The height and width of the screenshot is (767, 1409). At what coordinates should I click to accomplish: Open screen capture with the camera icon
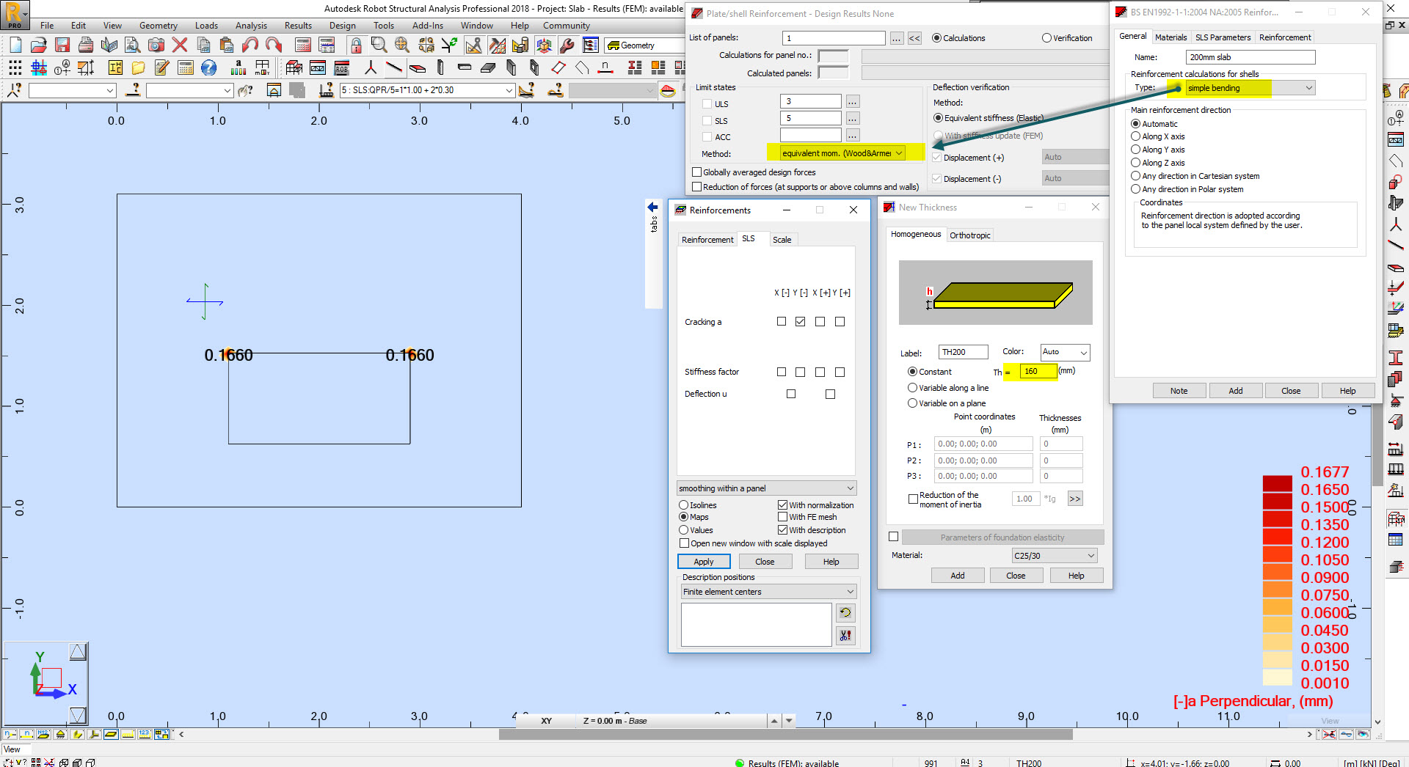[x=156, y=45]
